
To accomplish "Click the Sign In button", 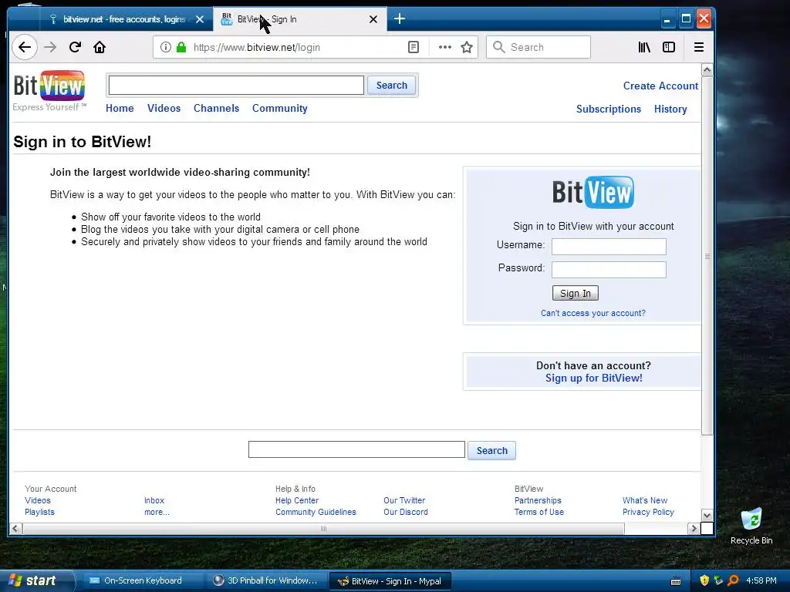I will (x=576, y=294).
